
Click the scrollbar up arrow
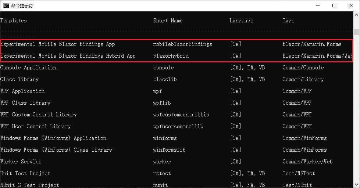coord(357,15)
